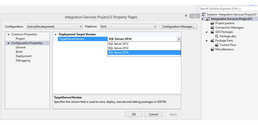Select the Build configuration page
Image resolution: width=258 pixels, height=125 pixels.
click(x=19, y=52)
